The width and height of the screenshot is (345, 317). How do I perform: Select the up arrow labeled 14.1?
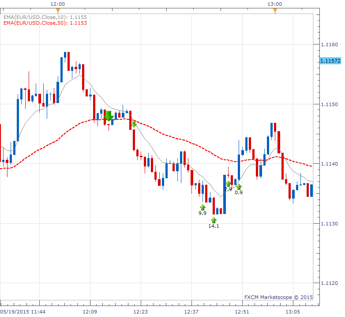point(214,220)
